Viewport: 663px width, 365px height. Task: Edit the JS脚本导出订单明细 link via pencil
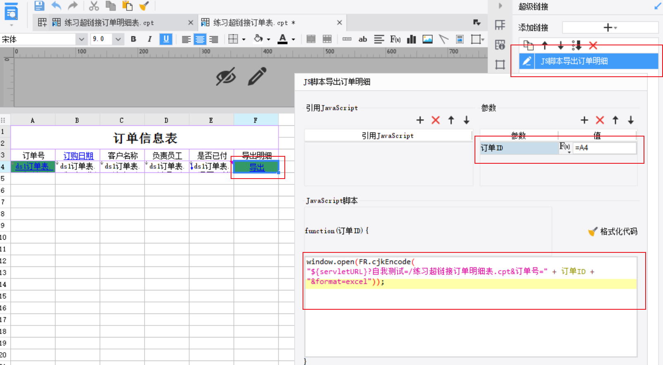(x=527, y=61)
